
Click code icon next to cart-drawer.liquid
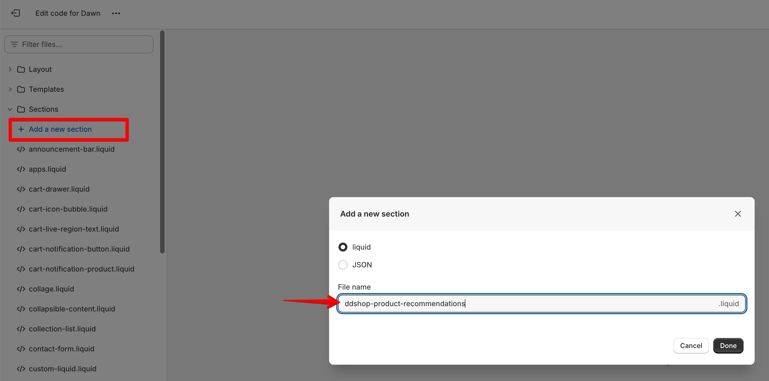pos(21,189)
